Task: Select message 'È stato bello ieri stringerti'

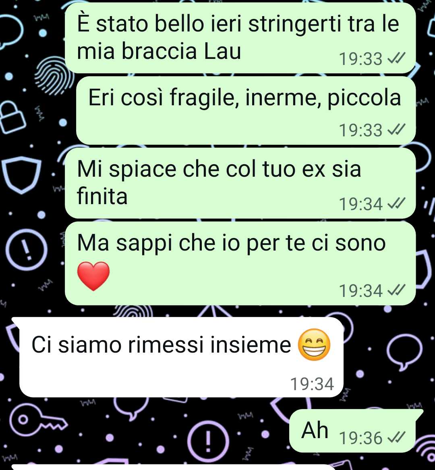Action: (240, 38)
